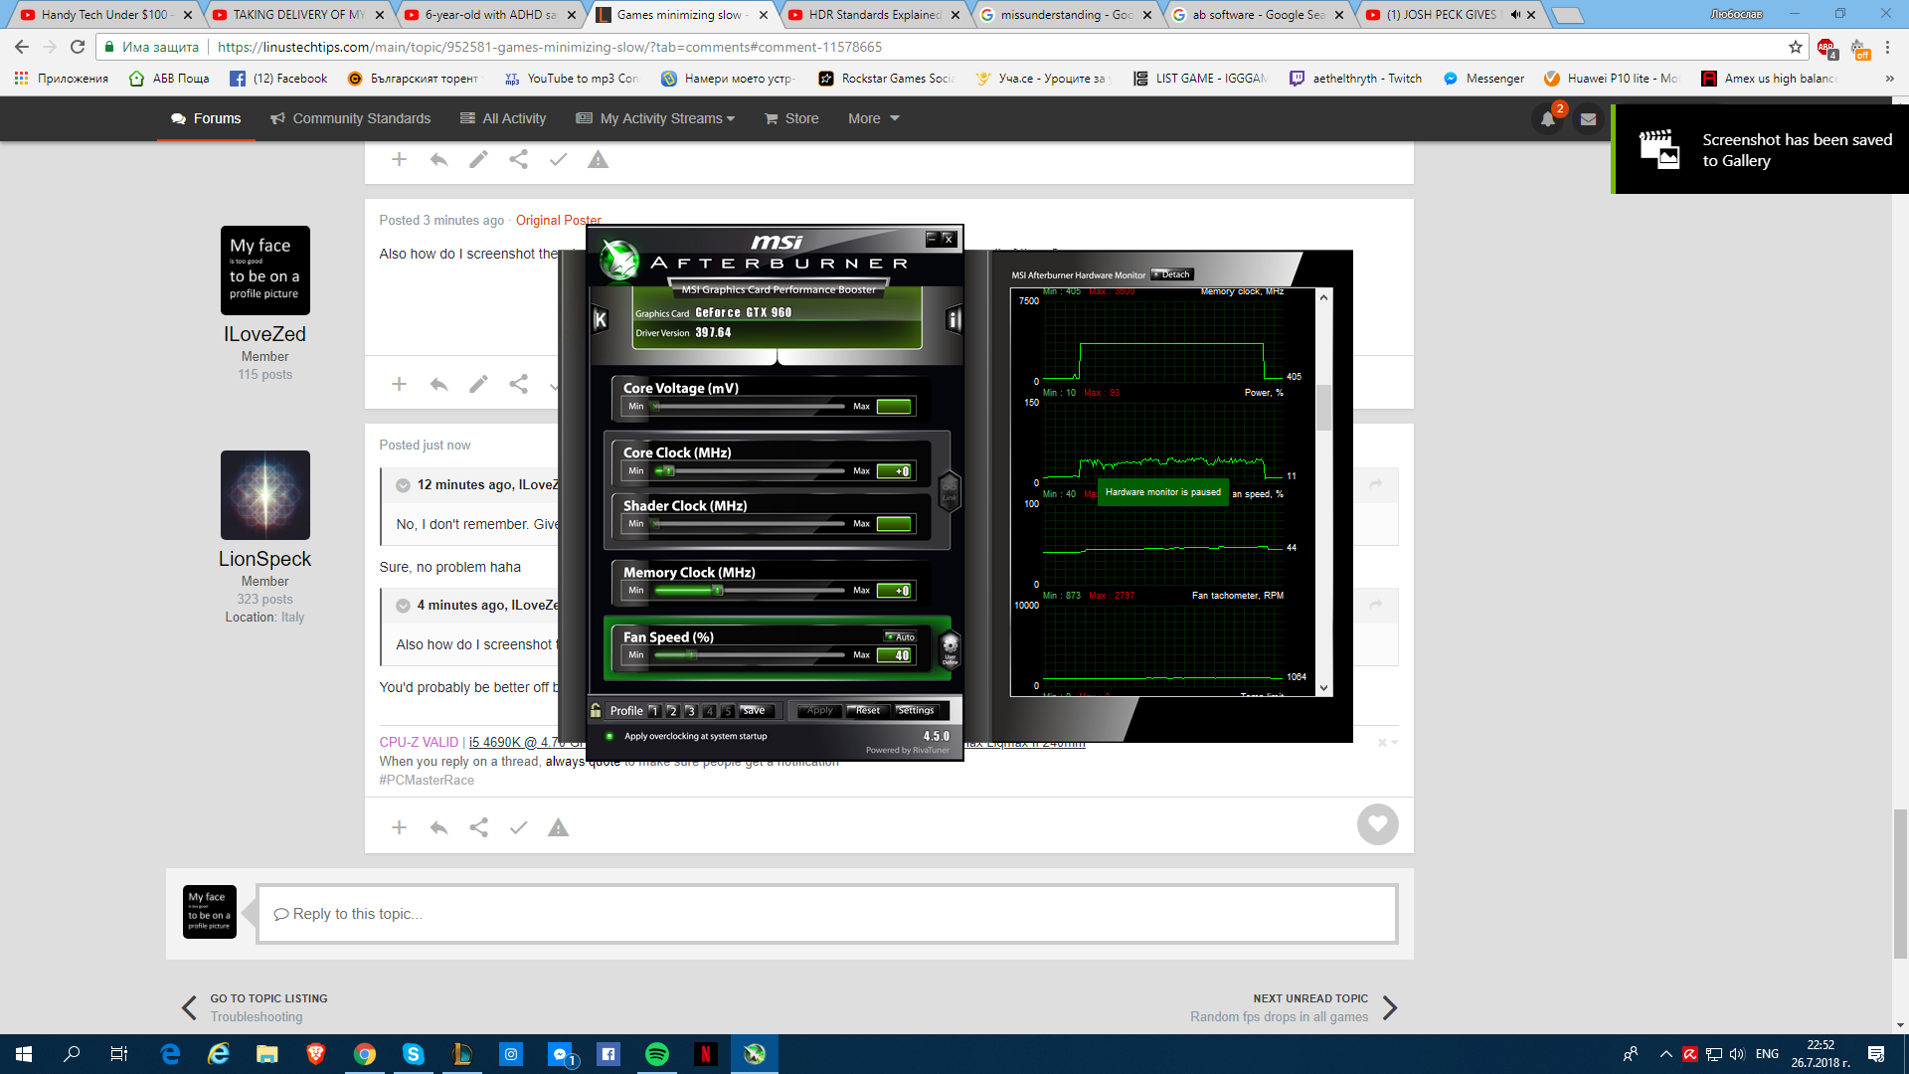Collapse the 4 minutes ago quote
Viewport: 1909px width, 1074px height.
[x=403, y=606]
